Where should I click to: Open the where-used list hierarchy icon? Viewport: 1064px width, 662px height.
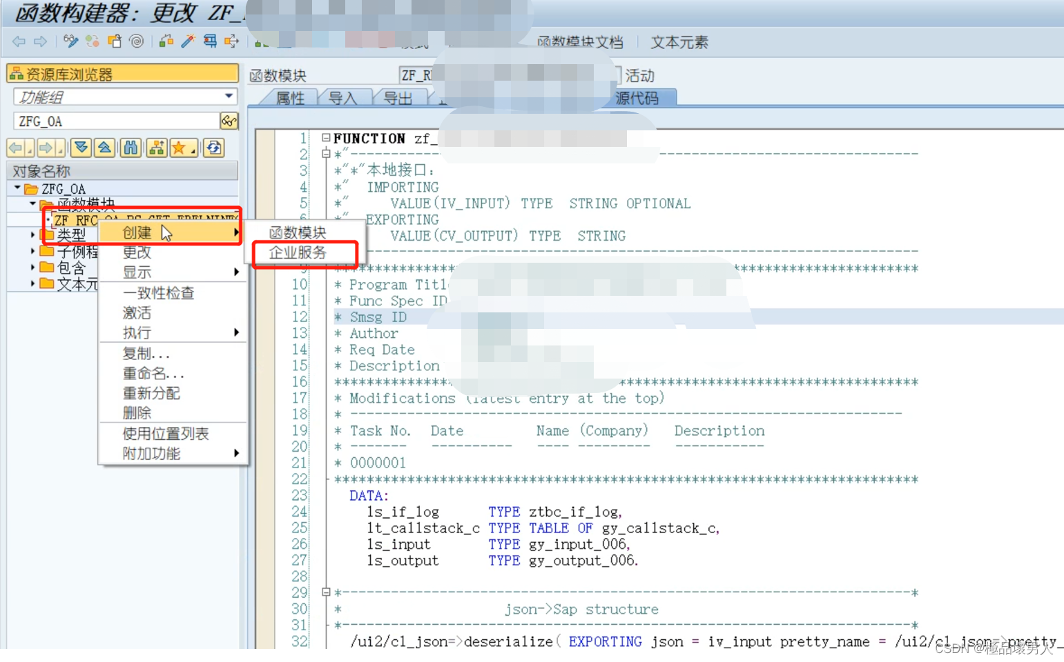click(x=156, y=148)
